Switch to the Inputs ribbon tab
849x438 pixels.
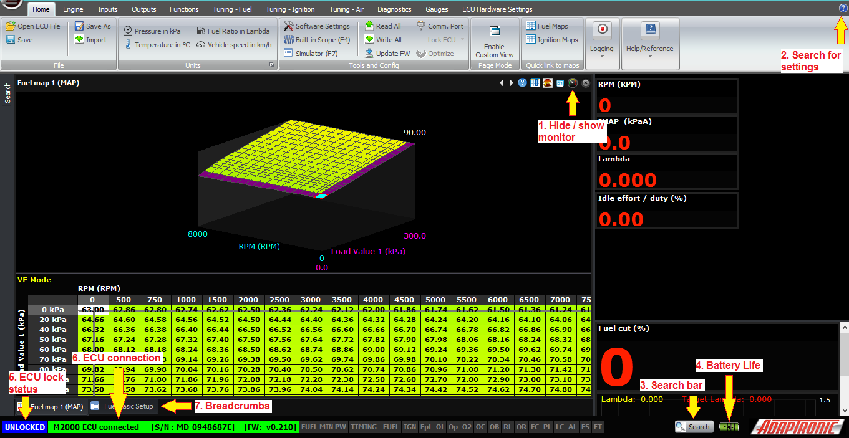(x=108, y=9)
